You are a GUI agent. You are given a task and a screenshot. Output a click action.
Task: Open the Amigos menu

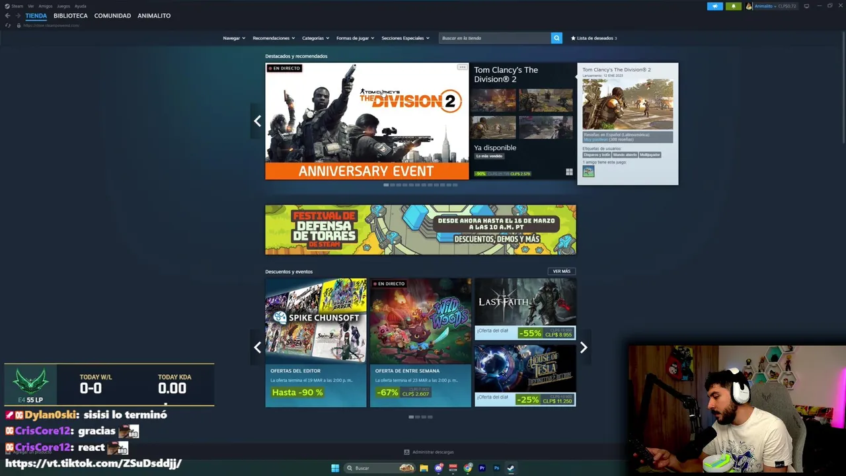pos(45,6)
